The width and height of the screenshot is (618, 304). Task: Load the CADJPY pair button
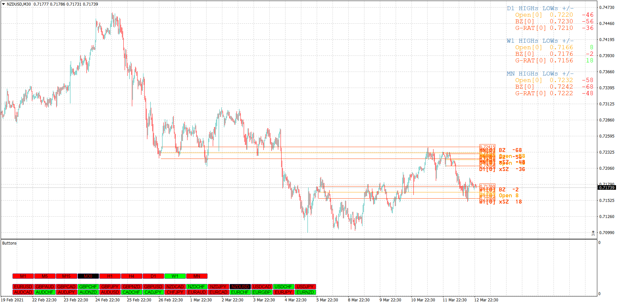click(153, 292)
